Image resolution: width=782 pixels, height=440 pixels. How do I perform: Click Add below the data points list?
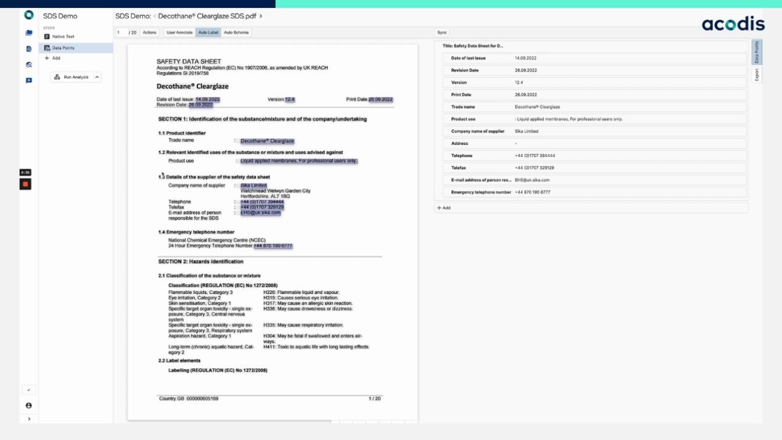click(444, 208)
